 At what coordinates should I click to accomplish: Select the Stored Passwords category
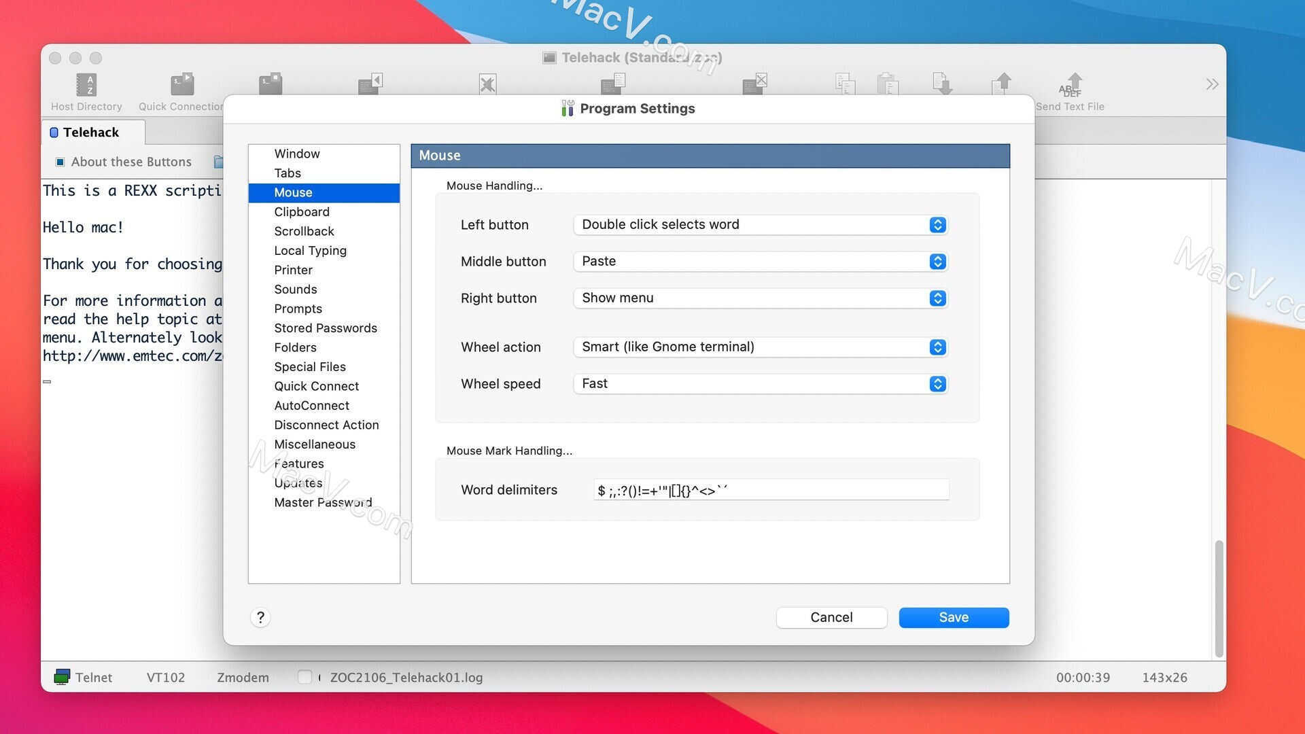tap(326, 328)
